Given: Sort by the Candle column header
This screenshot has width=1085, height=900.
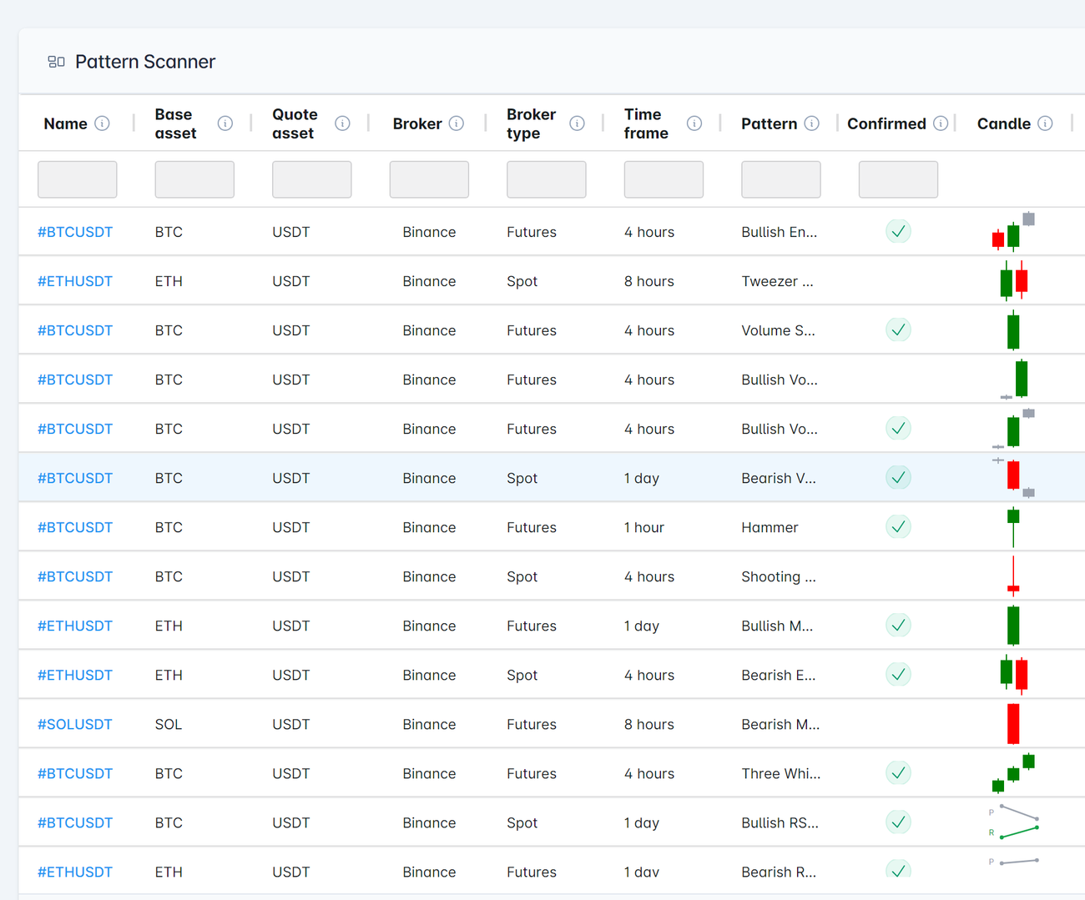Looking at the screenshot, I should pos(1004,123).
